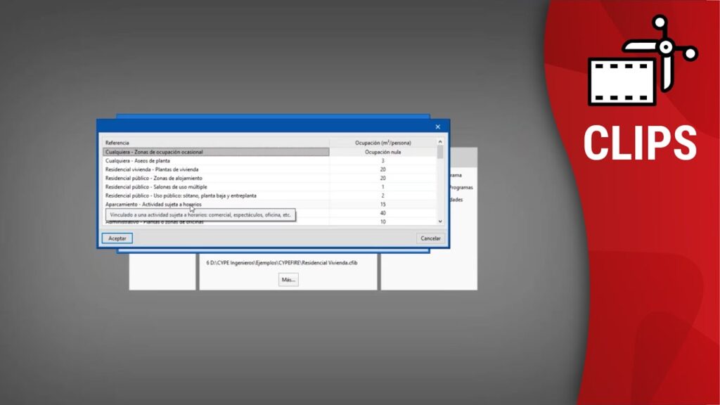Open more recent files with Más...

click(x=288, y=279)
